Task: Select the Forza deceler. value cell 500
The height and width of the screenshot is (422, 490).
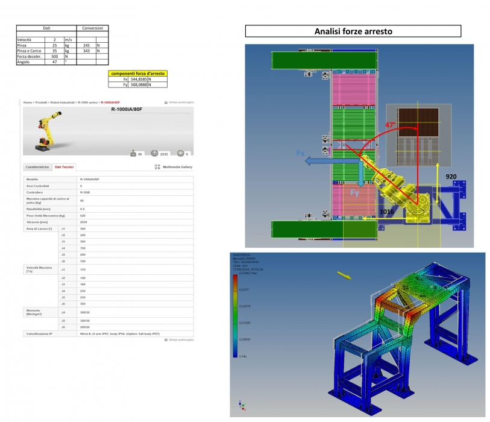Action: (55, 56)
